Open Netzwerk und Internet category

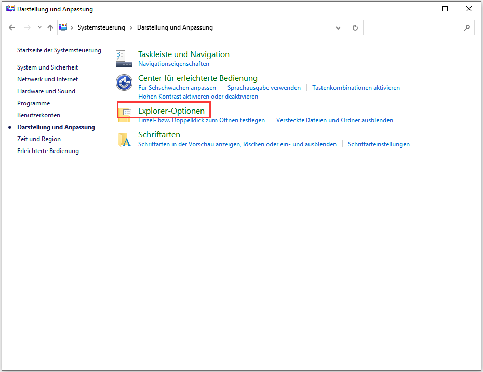[x=47, y=79]
